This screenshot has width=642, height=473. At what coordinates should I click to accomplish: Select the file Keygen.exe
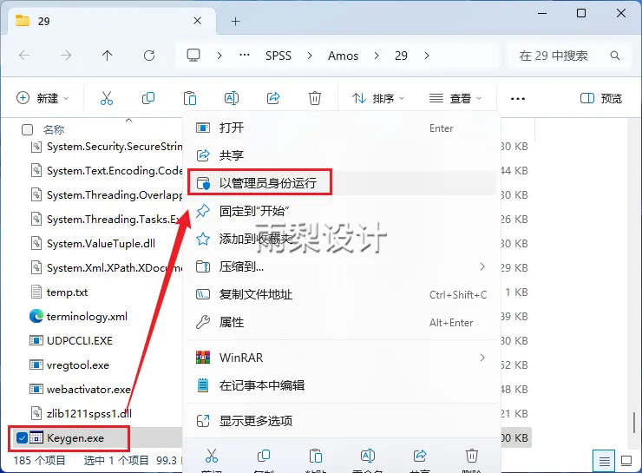75,437
